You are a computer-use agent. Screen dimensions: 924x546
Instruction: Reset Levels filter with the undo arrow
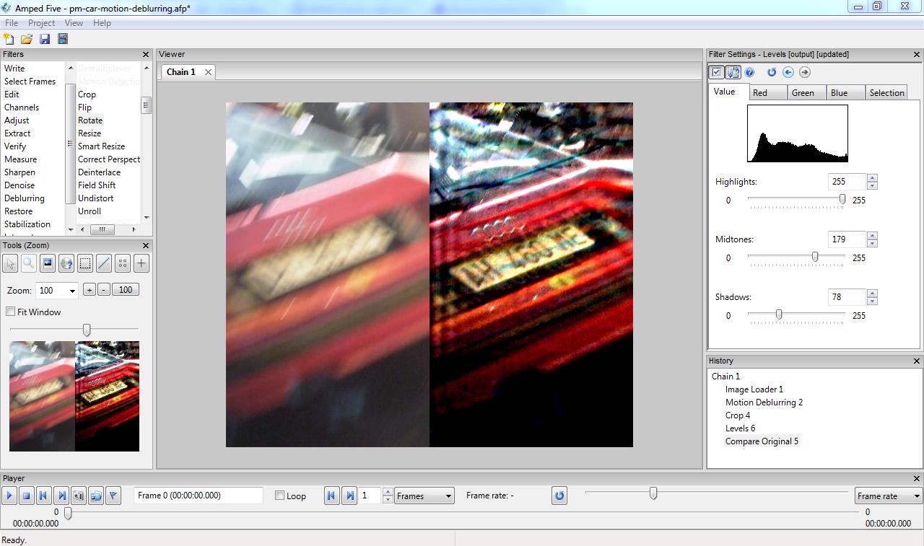tap(771, 72)
